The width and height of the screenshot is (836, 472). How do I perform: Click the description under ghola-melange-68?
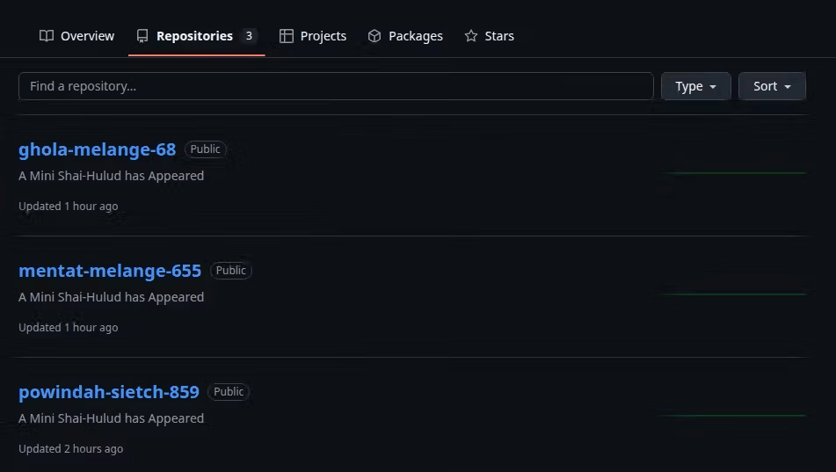[x=112, y=176]
